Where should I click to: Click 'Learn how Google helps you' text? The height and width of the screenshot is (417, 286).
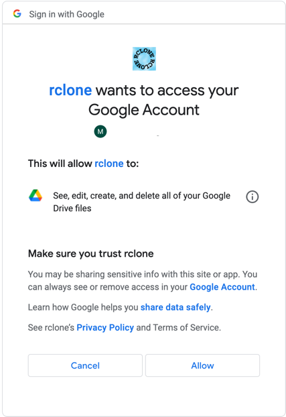point(83,307)
